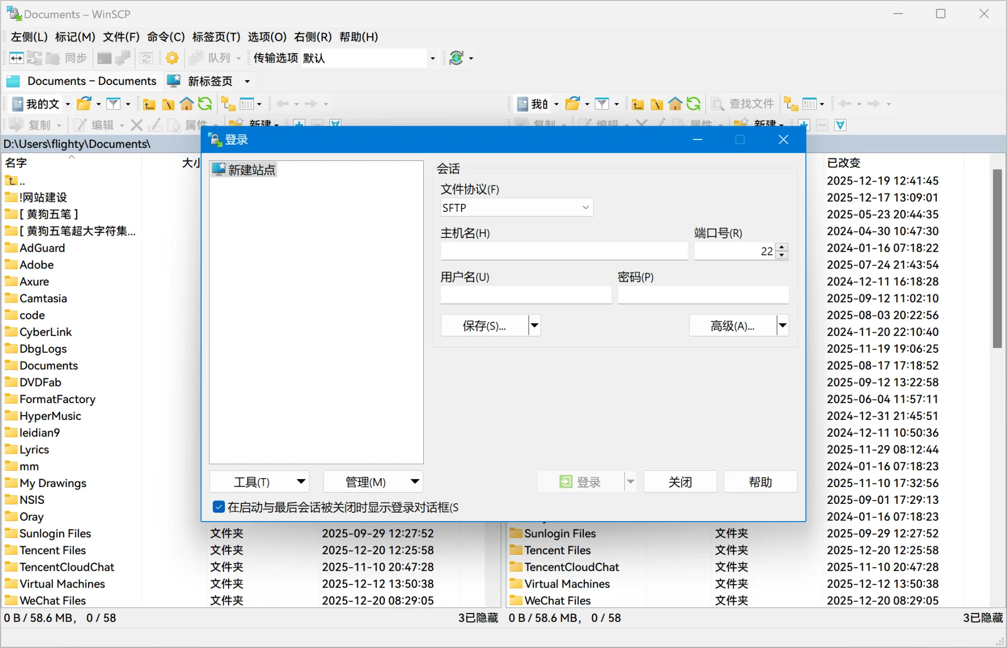Expand the 高级(A) advanced dropdown arrow
This screenshot has height=648, width=1007.
(782, 325)
